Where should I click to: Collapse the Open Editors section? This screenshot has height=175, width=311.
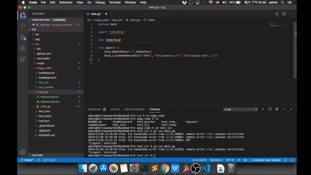(x=55, y=20)
